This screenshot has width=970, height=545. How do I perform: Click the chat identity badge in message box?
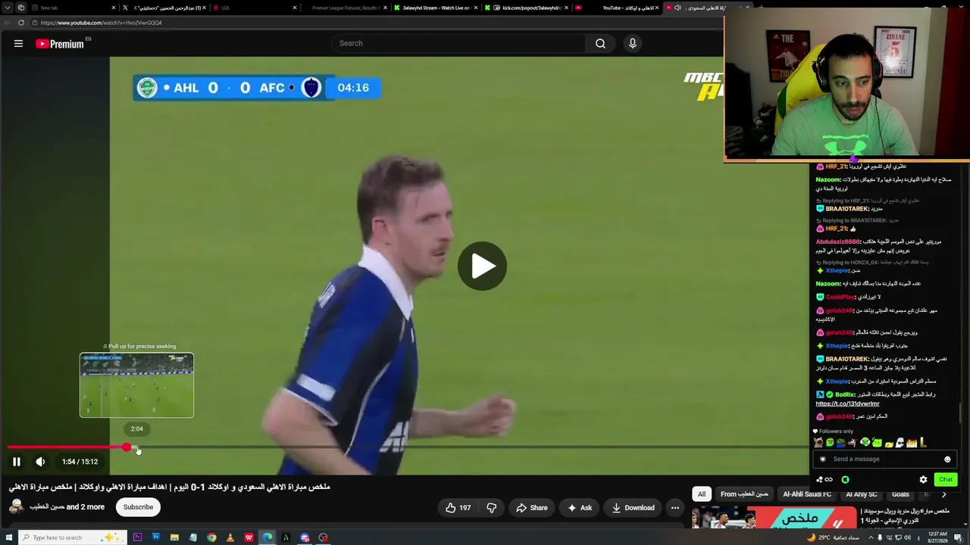coord(823,459)
